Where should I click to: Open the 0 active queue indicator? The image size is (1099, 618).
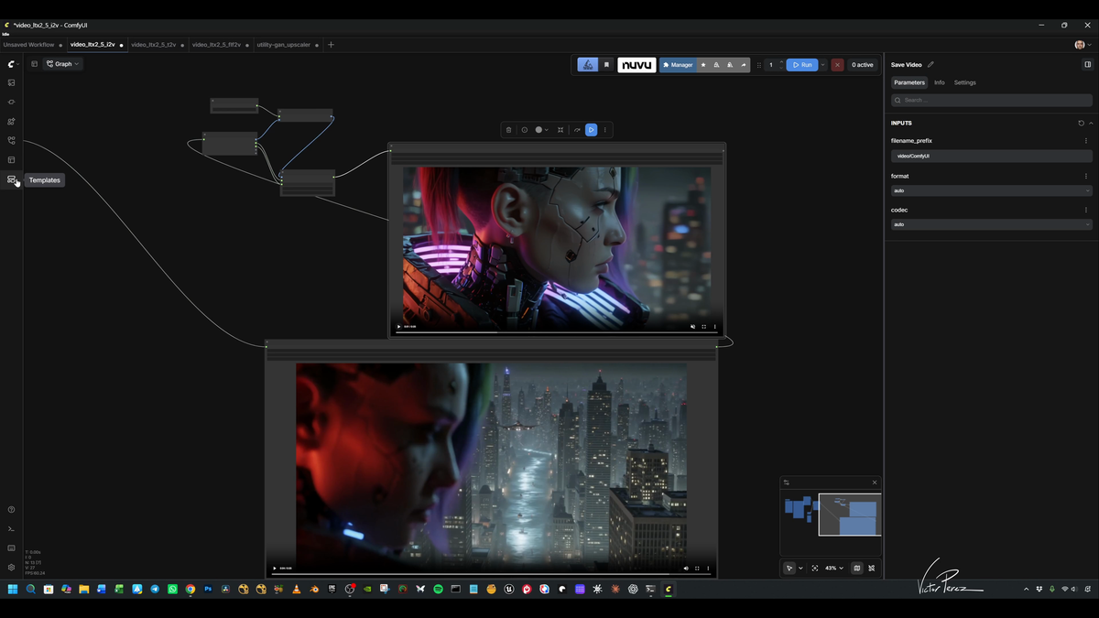pos(862,65)
